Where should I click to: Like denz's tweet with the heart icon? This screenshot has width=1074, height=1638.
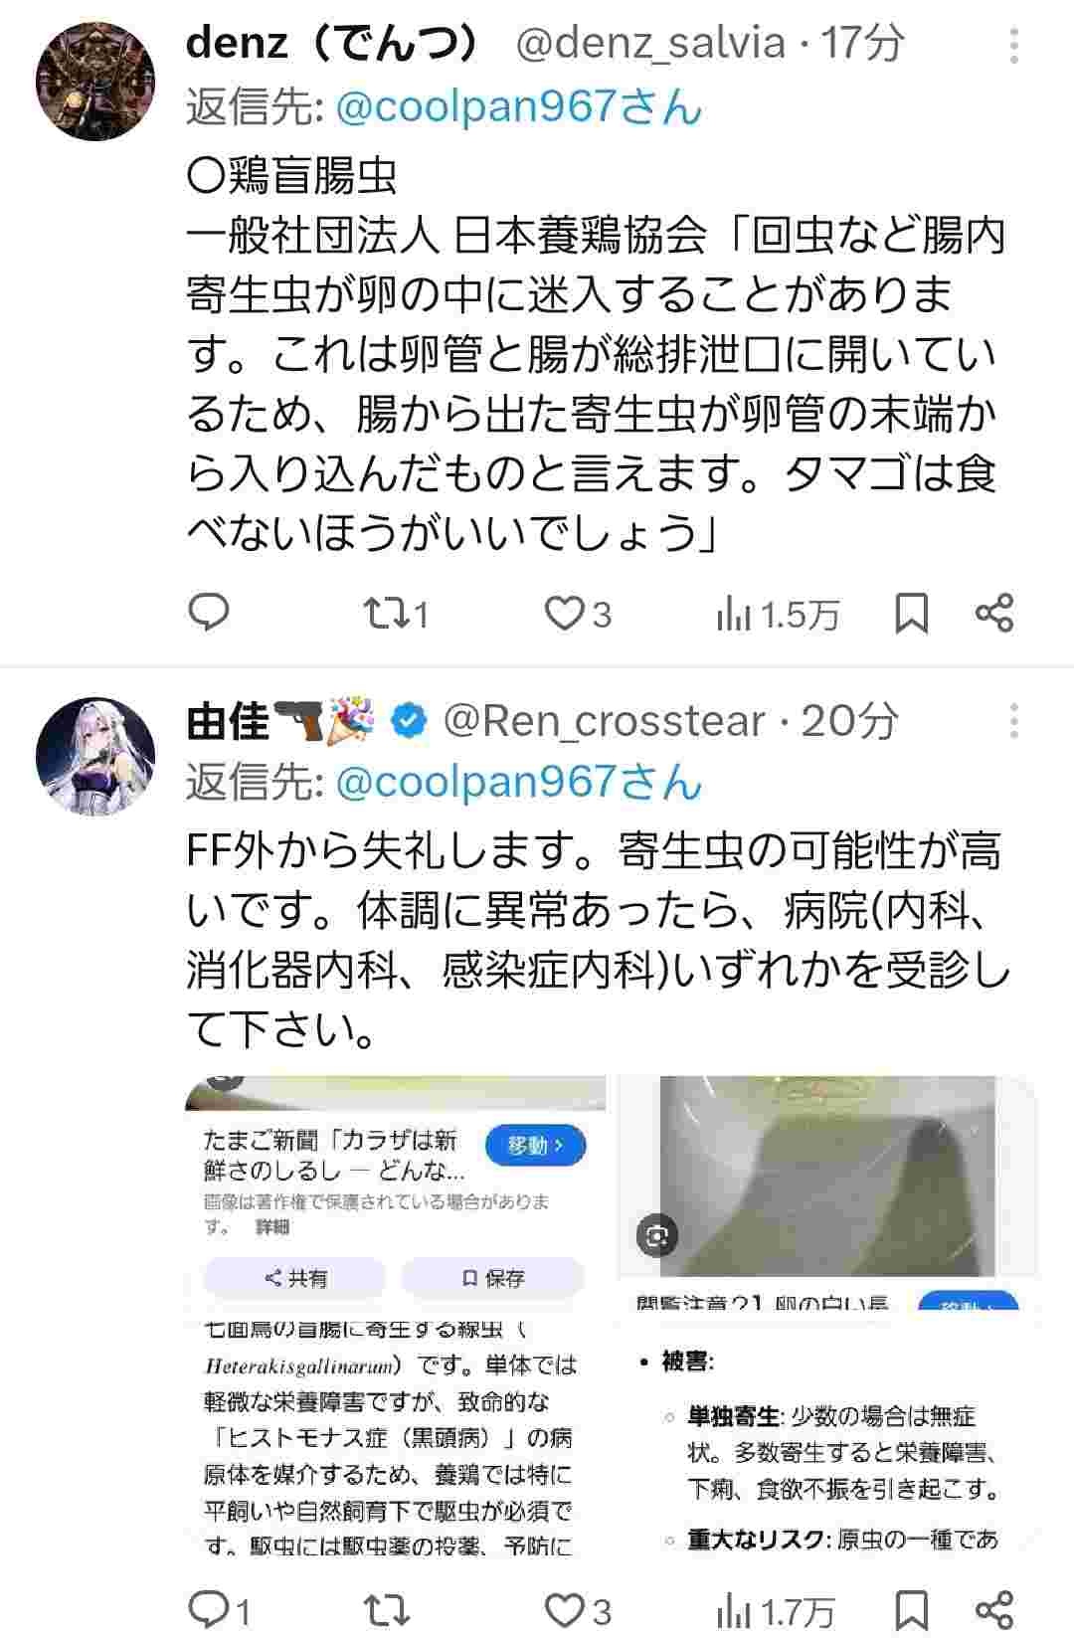[x=577, y=614]
